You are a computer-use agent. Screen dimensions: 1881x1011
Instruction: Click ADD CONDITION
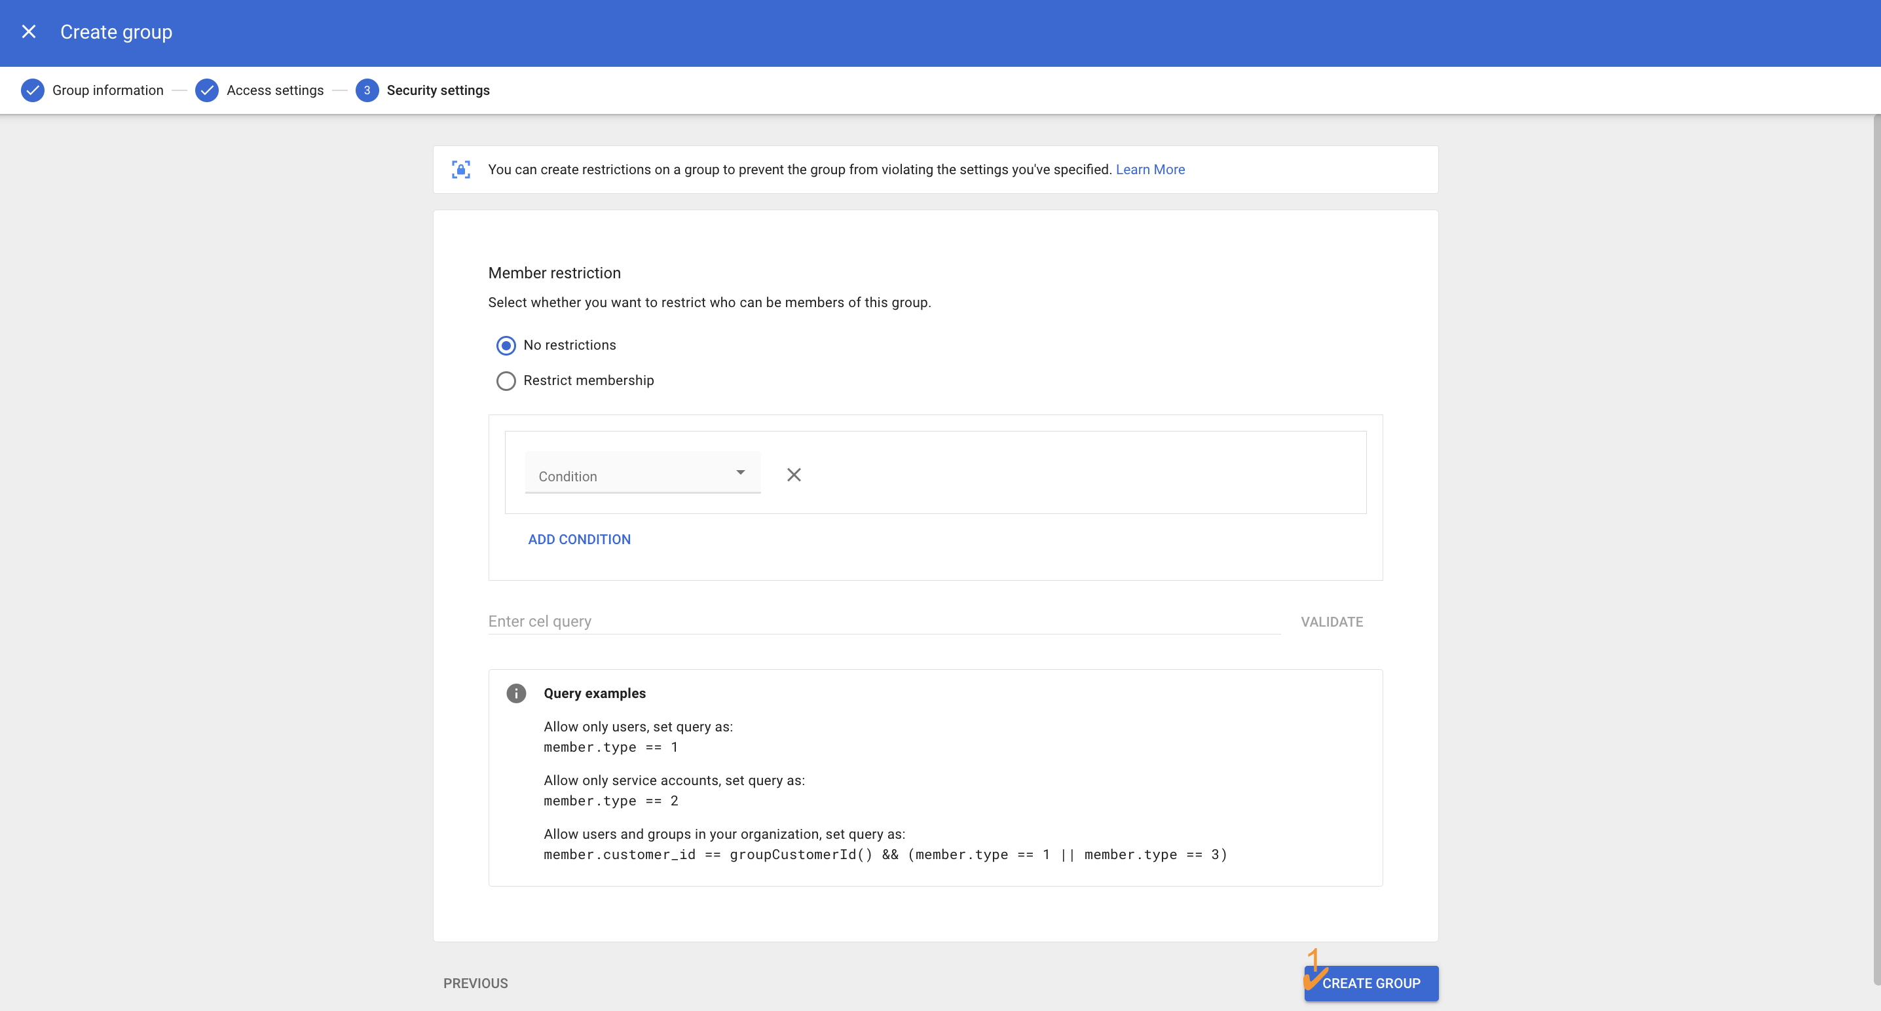tap(579, 540)
